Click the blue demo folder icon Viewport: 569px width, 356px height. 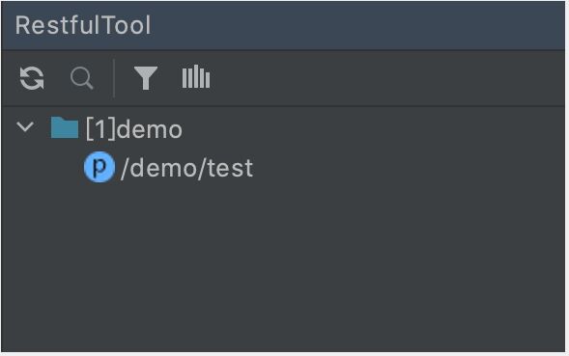tap(64, 127)
